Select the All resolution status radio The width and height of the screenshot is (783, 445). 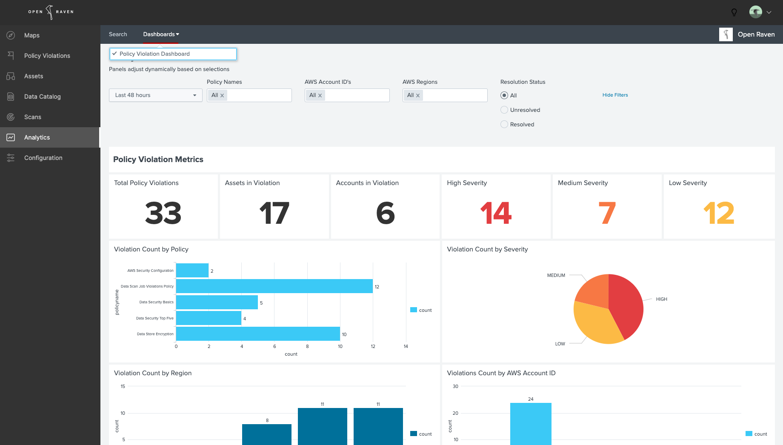504,95
